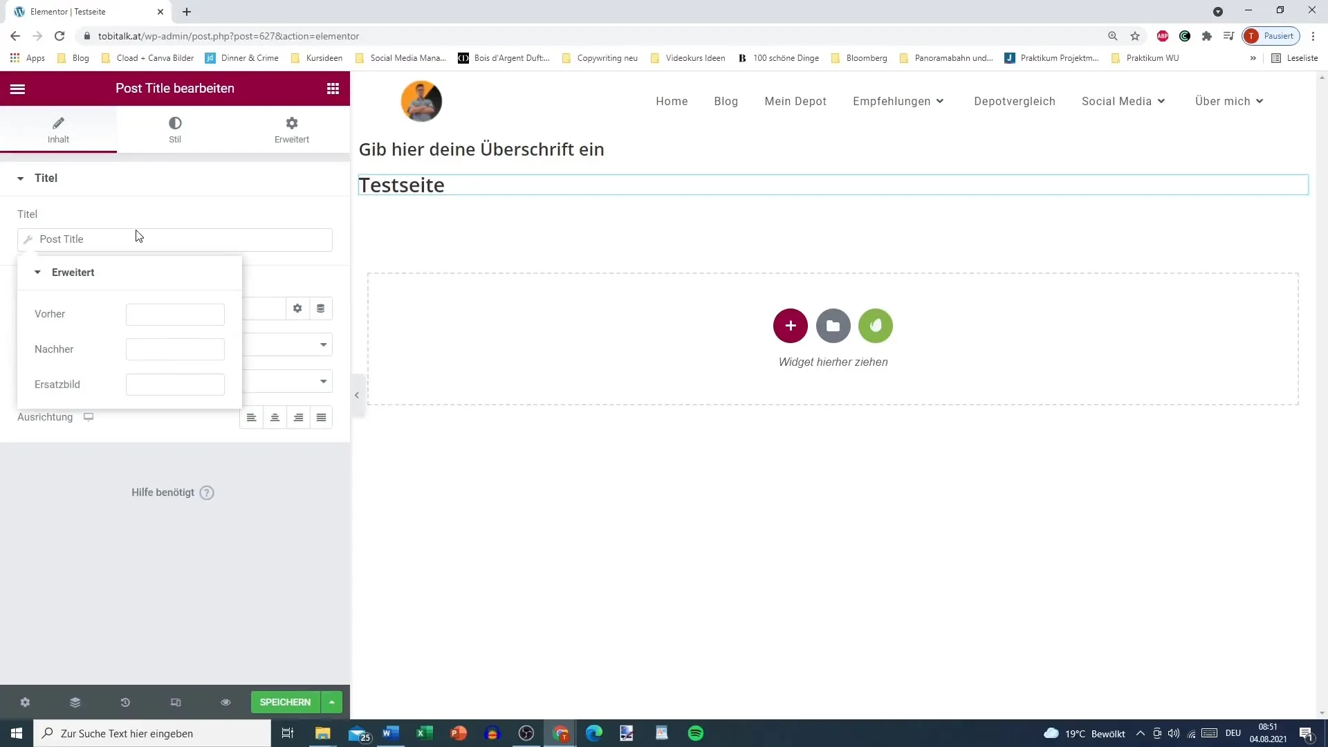Screen dimensions: 1328x747
Task: Click the left-align Ausrichtung icon
Action: (252, 418)
